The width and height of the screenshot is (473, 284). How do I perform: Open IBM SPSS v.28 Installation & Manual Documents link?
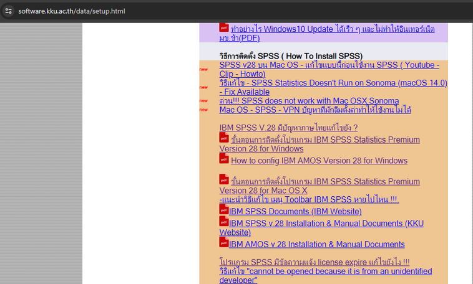(x=321, y=228)
